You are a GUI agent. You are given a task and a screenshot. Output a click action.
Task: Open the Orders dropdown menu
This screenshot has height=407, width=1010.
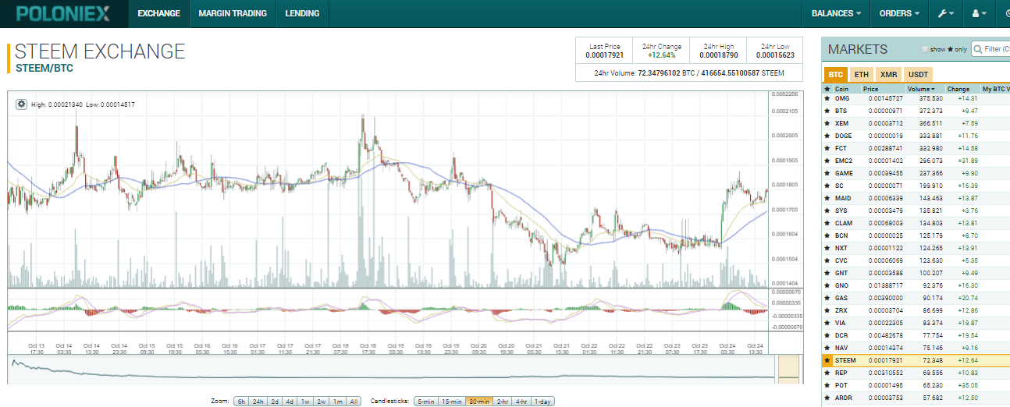[899, 13]
